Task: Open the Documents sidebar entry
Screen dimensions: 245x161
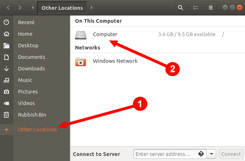Action: pyautogui.click(x=31, y=57)
